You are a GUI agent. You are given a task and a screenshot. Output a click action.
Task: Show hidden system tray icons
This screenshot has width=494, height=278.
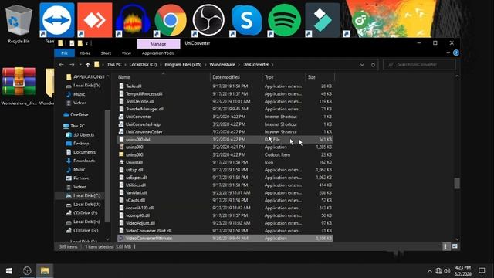pyautogui.click(x=429, y=271)
